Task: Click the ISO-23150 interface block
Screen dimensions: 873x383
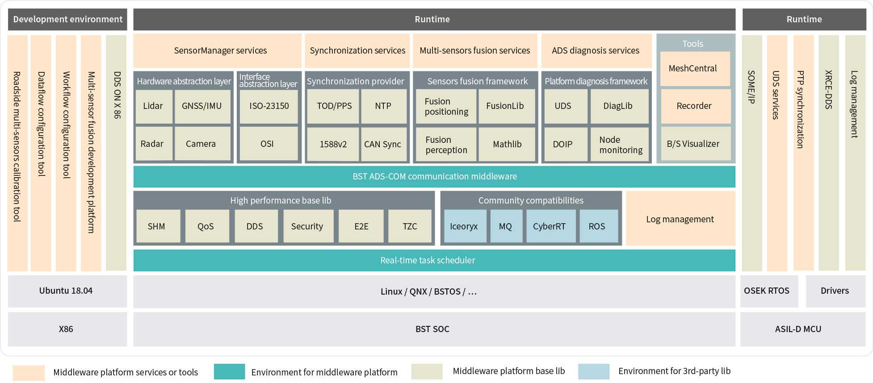Action: (x=269, y=106)
